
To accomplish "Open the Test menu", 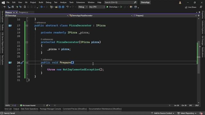I will (56, 2).
